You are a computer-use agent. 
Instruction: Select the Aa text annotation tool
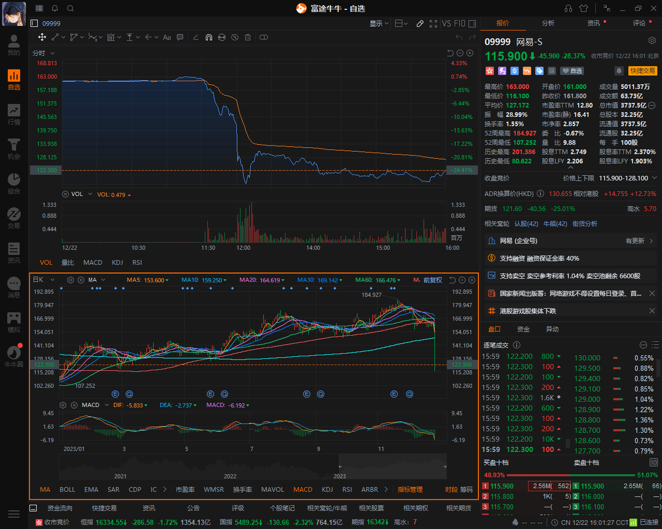click(x=167, y=37)
